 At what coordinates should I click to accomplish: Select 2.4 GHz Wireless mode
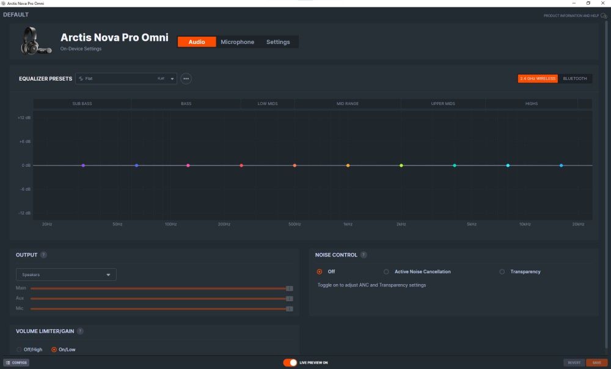pyautogui.click(x=538, y=79)
